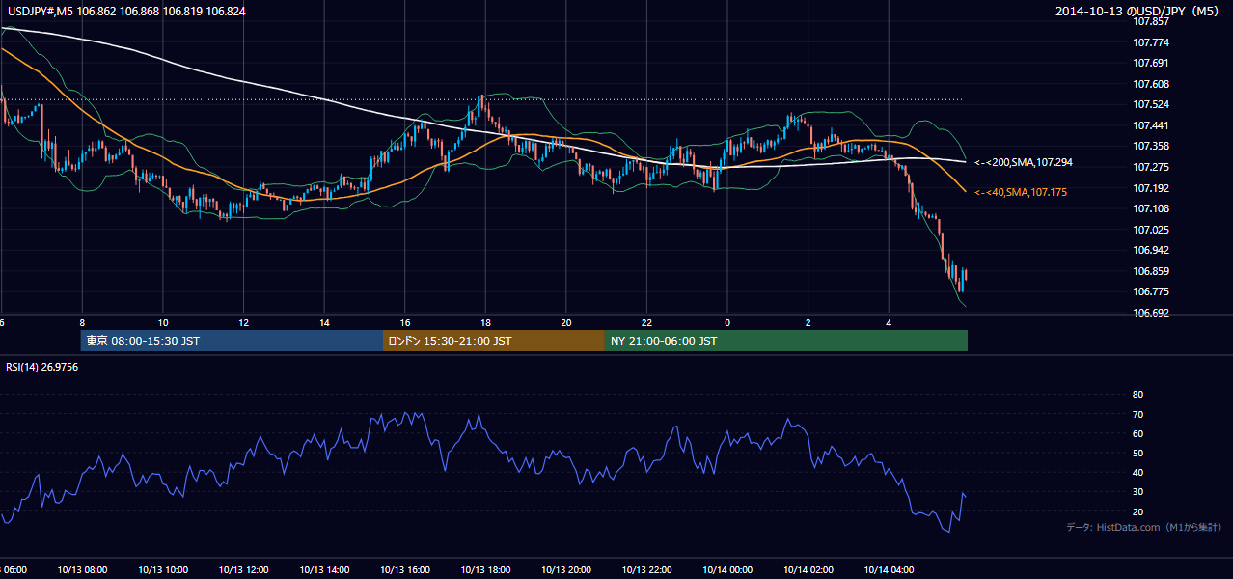Click the 10/14 04:00 date label
This screenshot has height=579, width=1233.
tap(889, 569)
